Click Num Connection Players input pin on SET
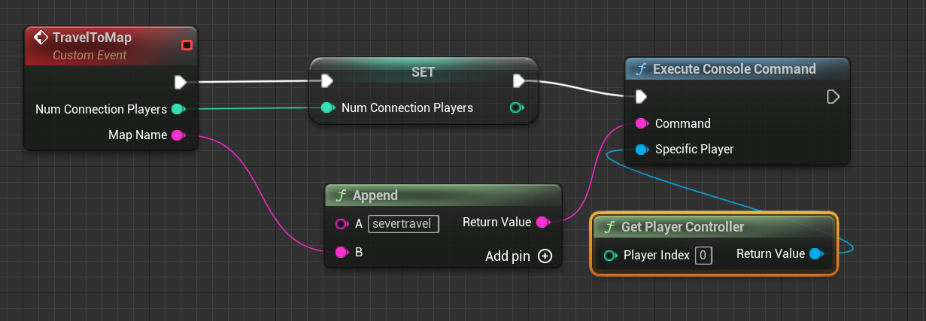This screenshot has height=321, width=926. pos(328,108)
